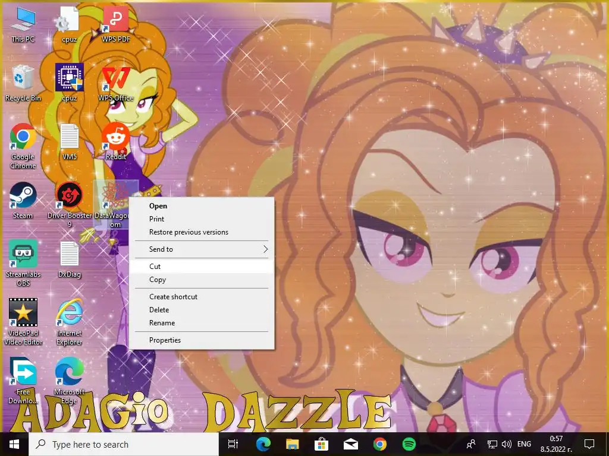Open File Explorer from the taskbar
The width and height of the screenshot is (609, 456).
pyautogui.click(x=292, y=444)
